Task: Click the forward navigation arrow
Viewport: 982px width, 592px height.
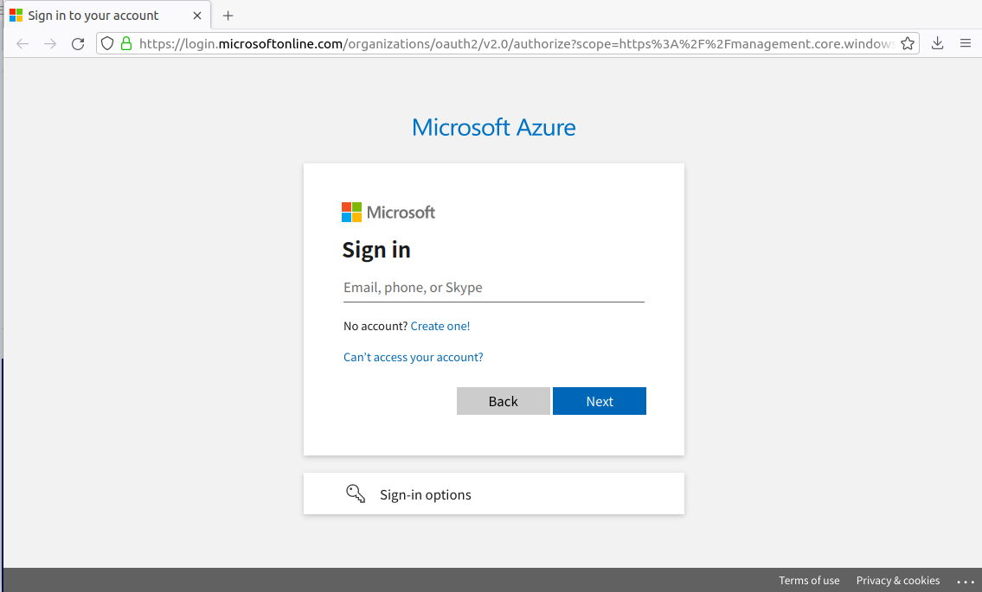Action: pos(49,42)
